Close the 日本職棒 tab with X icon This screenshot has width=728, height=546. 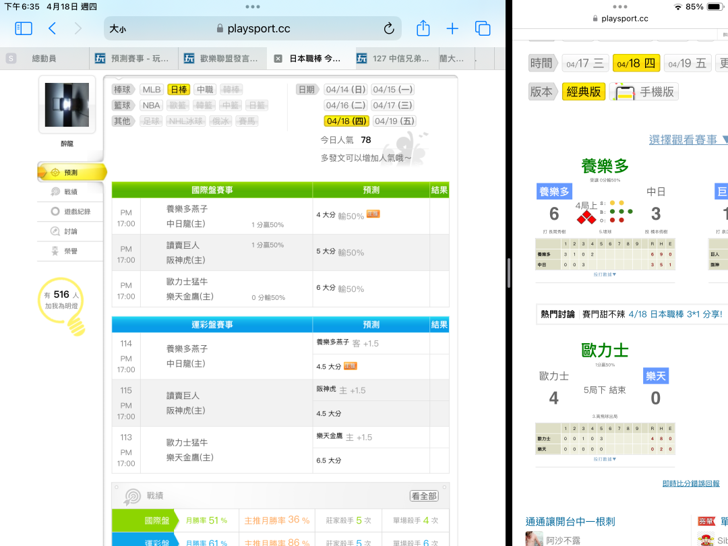coord(278,59)
